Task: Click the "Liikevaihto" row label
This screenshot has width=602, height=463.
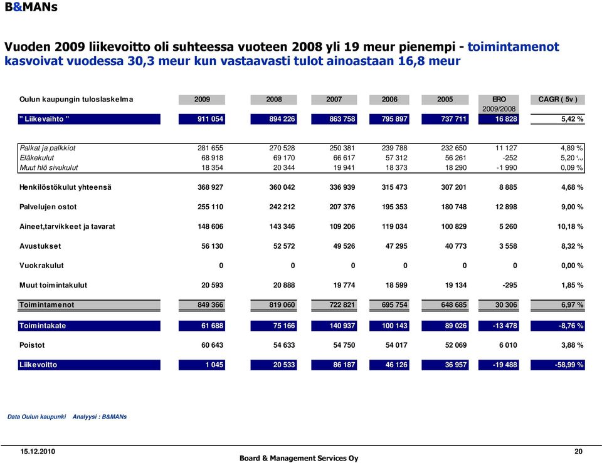Action: pyautogui.click(x=89, y=119)
